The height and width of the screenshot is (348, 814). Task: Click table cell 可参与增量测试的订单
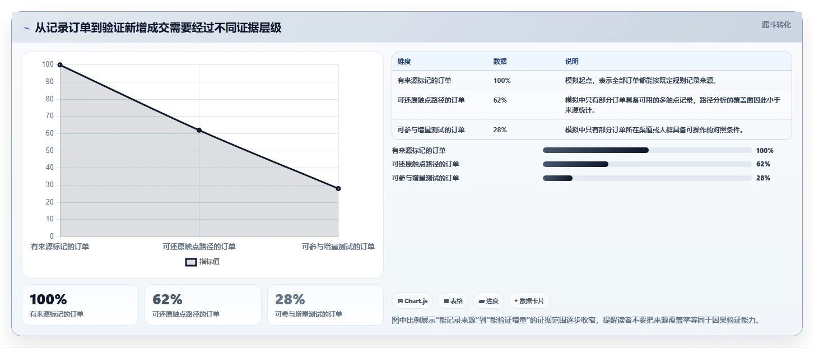[x=431, y=130]
